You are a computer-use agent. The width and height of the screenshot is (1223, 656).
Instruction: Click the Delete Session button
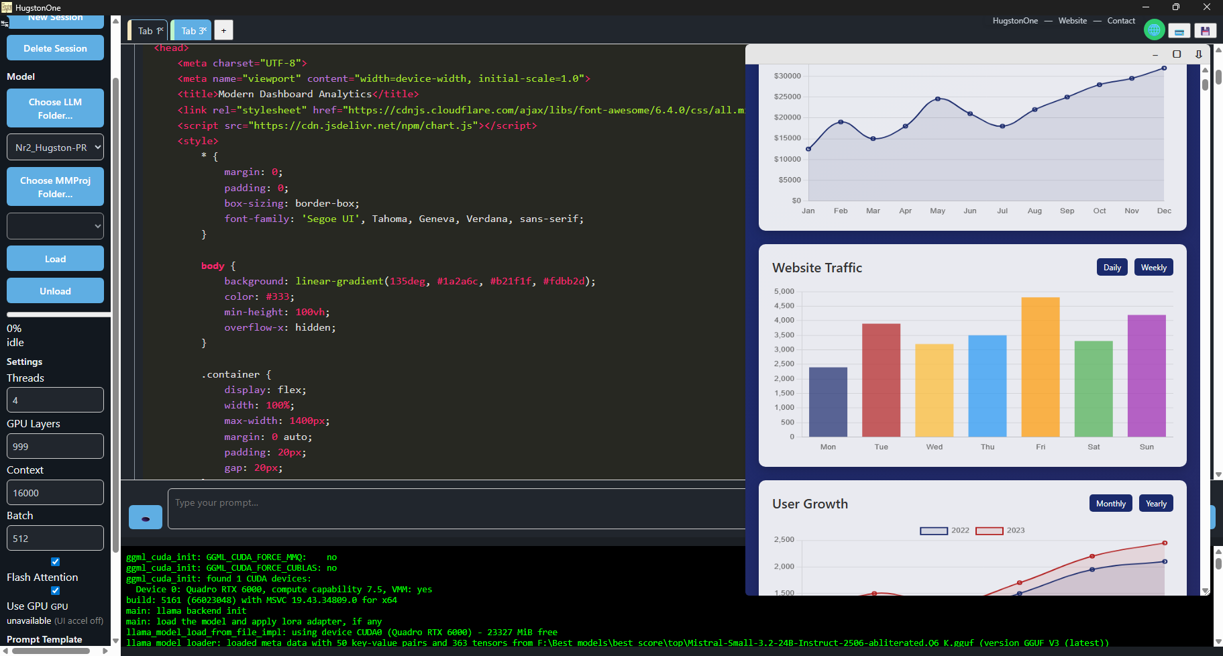pos(55,48)
